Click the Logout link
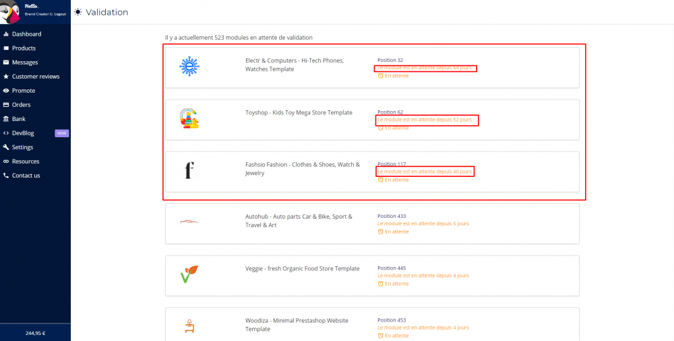This screenshot has width=674, height=341. click(59, 13)
